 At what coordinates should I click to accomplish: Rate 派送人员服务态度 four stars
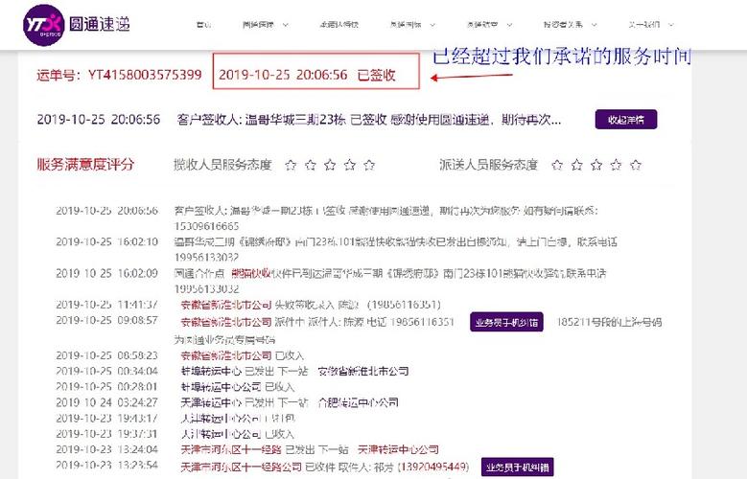[x=616, y=165]
